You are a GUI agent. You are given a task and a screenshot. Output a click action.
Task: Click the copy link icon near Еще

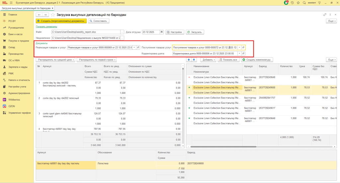pos(325,15)
